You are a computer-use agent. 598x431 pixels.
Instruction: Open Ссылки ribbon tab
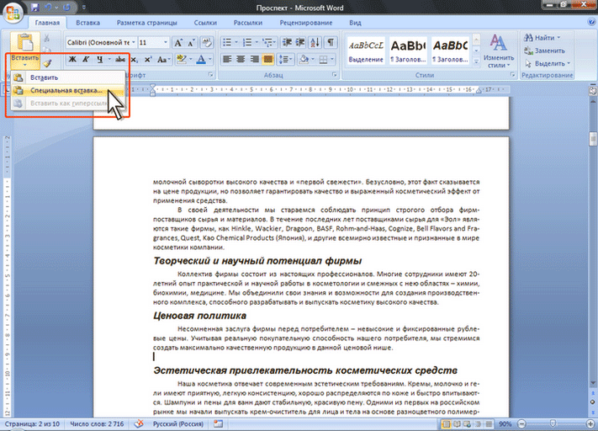(x=205, y=23)
